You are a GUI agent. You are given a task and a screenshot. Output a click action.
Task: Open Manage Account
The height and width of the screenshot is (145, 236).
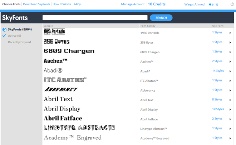pyautogui.click(x=133, y=4)
